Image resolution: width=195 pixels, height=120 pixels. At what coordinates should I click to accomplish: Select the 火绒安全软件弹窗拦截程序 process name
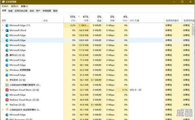pyautogui.click(x=25, y=85)
